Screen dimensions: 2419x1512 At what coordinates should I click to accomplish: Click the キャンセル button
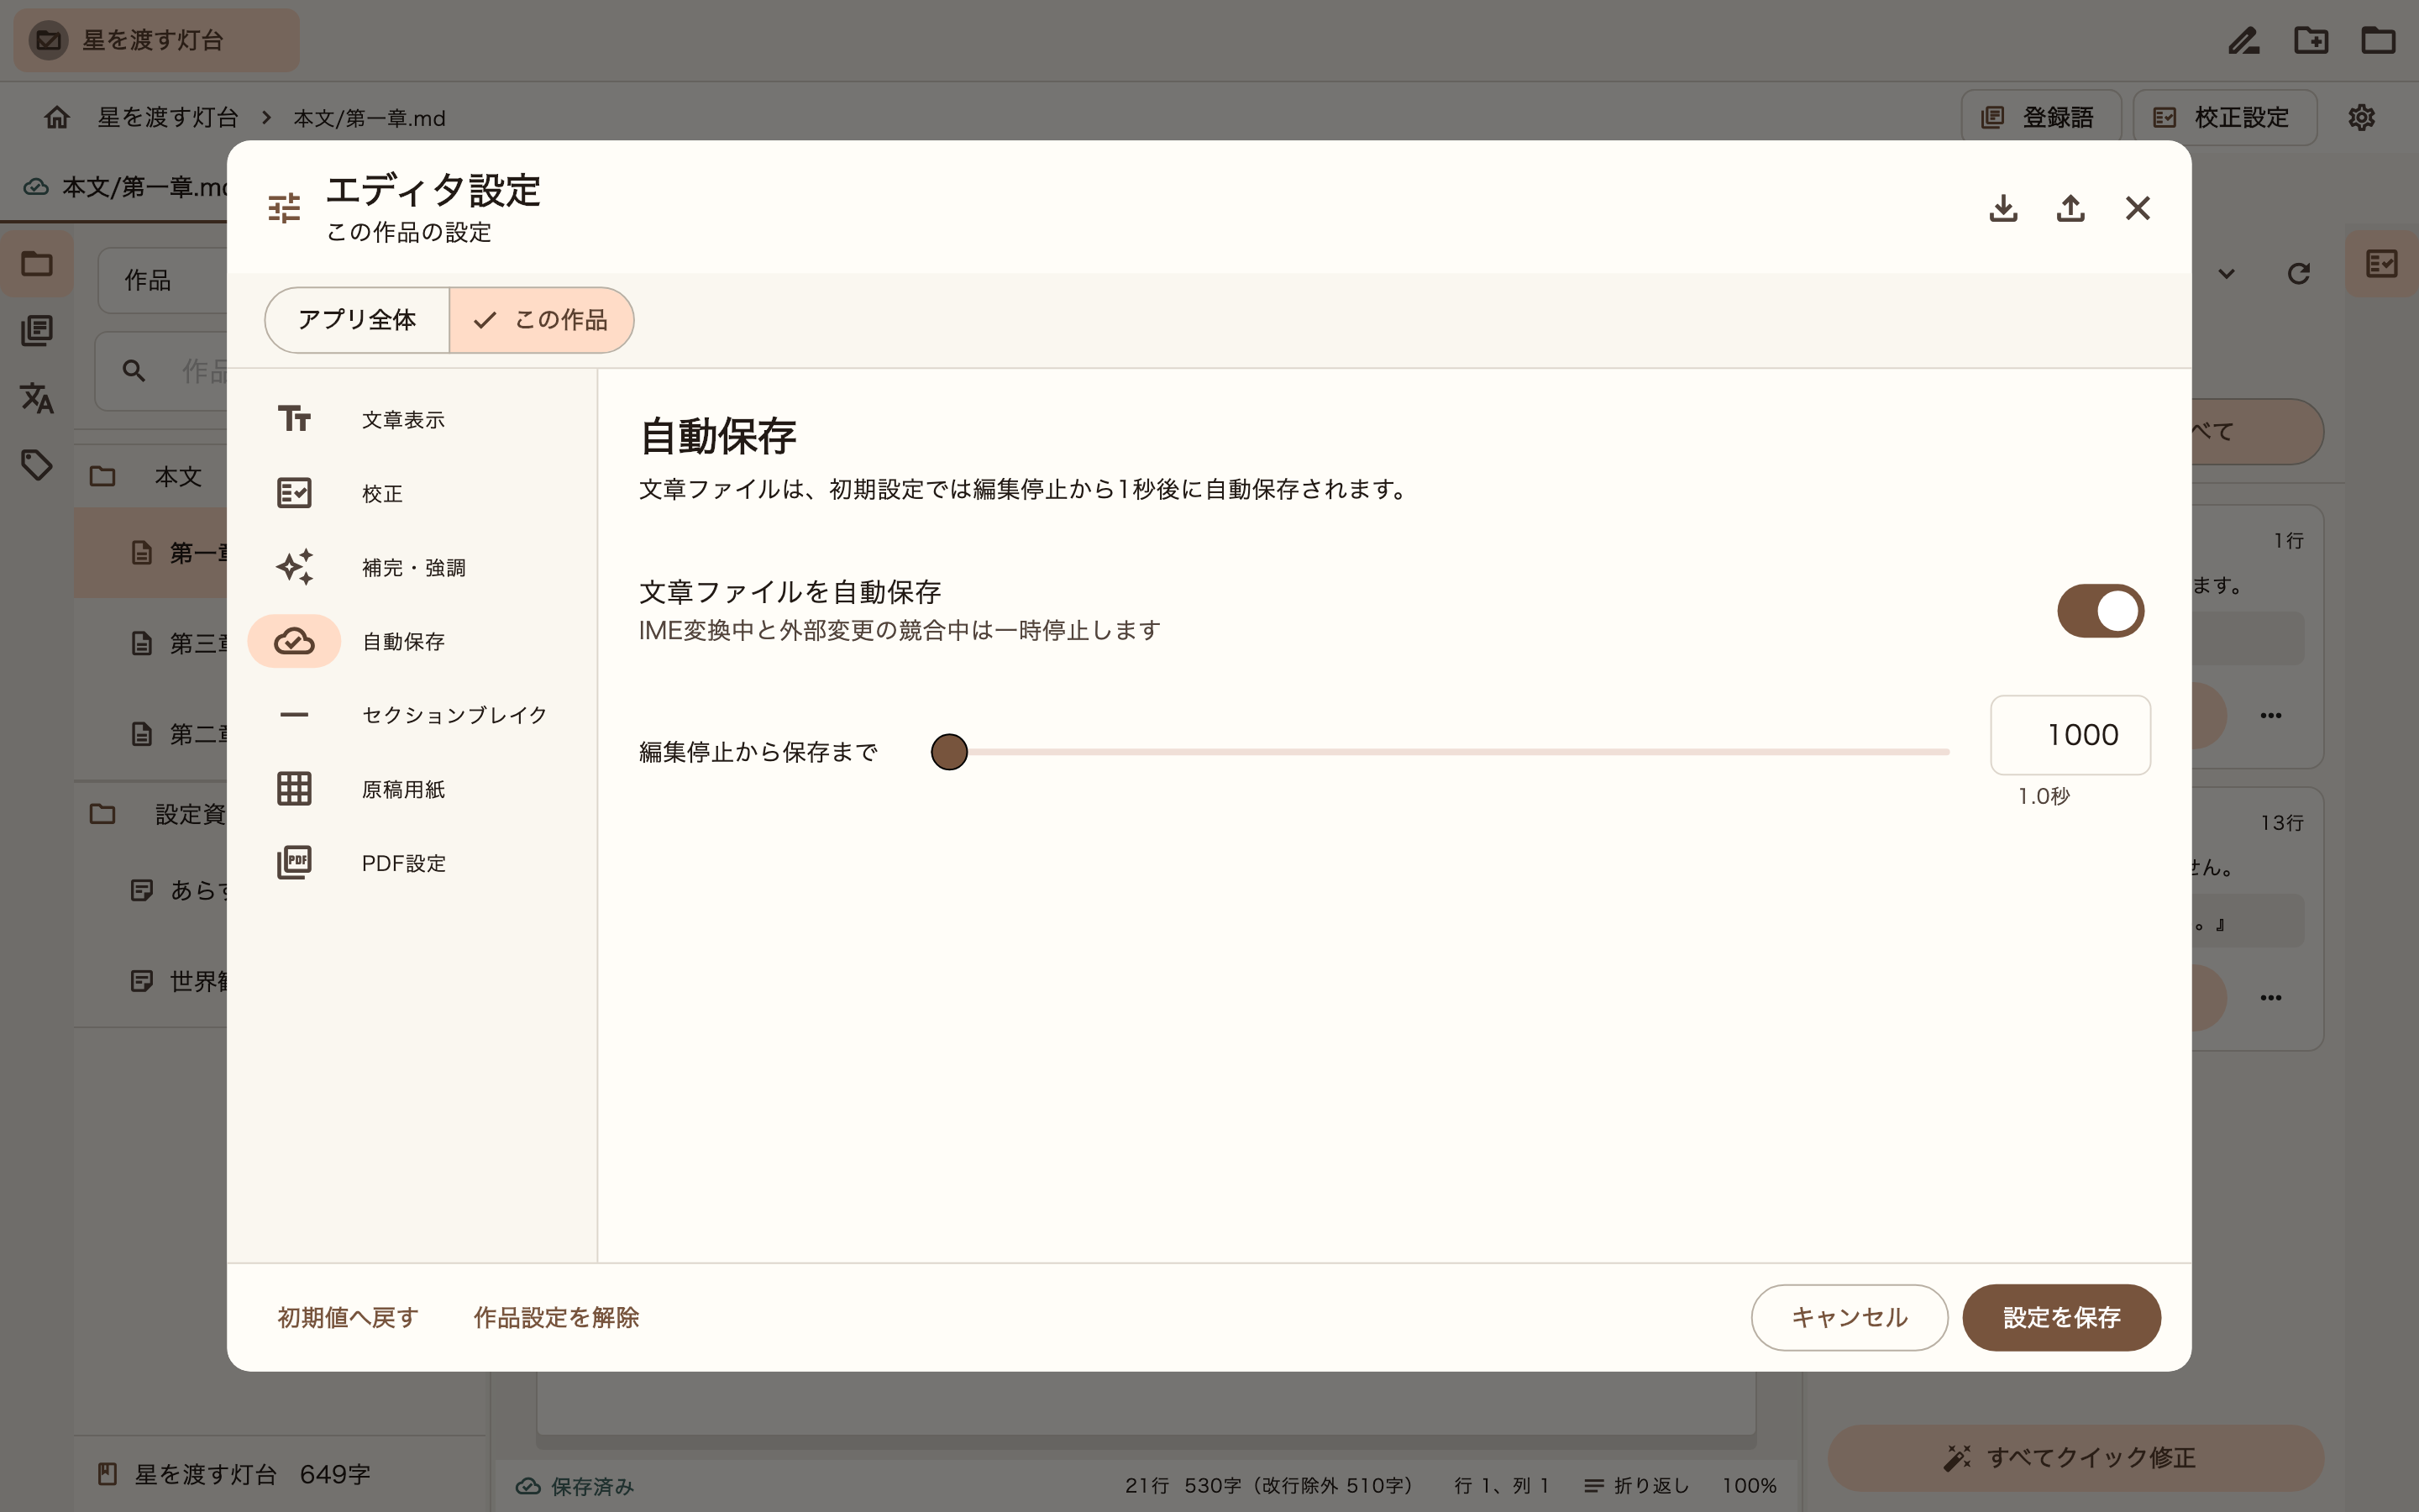click(1850, 1317)
